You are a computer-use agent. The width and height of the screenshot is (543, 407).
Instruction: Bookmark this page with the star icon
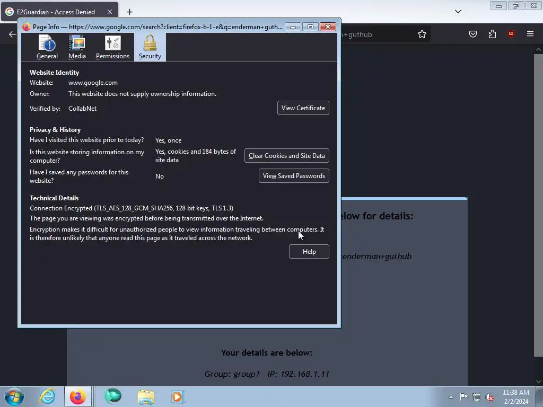pos(422,34)
